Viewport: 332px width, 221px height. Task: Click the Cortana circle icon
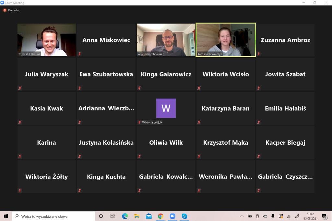101,216
